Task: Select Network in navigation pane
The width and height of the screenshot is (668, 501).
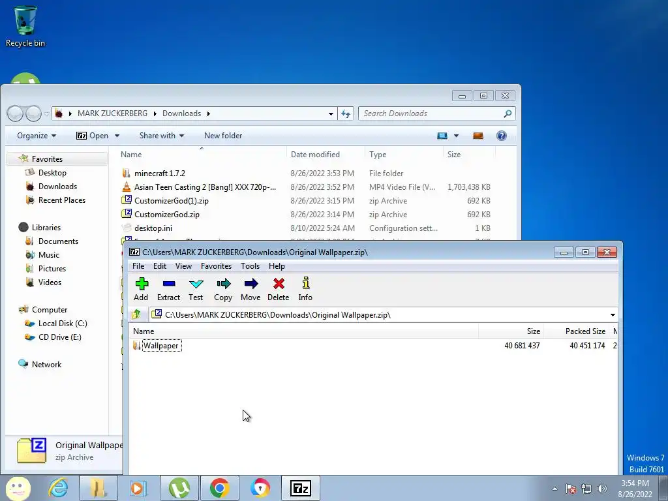Action: tap(46, 364)
